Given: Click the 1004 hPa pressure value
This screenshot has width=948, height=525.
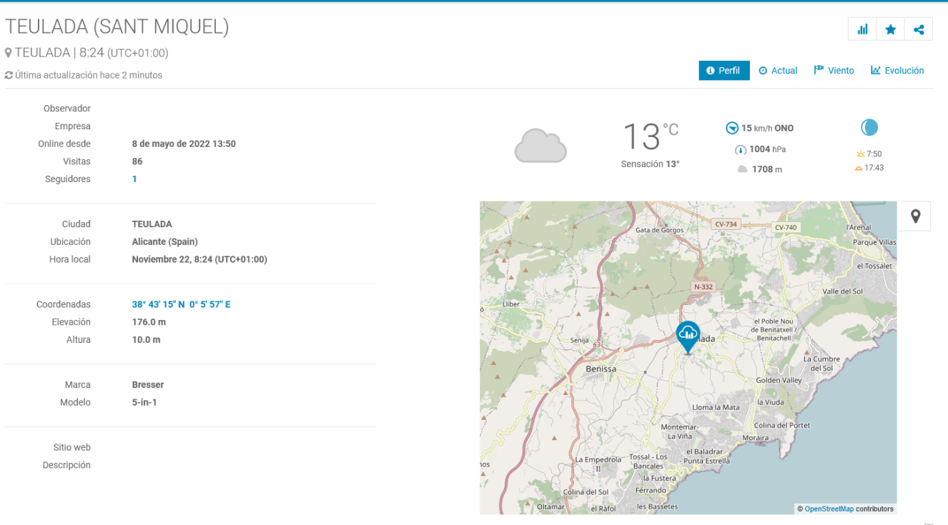Looking at the screenshot, I should click(768, 149).
